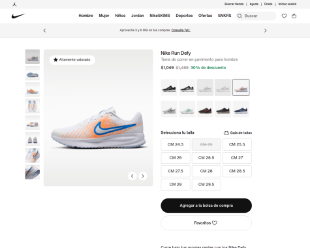Select size CM 28.5
Image resolution: width=310 pixels, height=248 pixels.
tap(237, 171)
